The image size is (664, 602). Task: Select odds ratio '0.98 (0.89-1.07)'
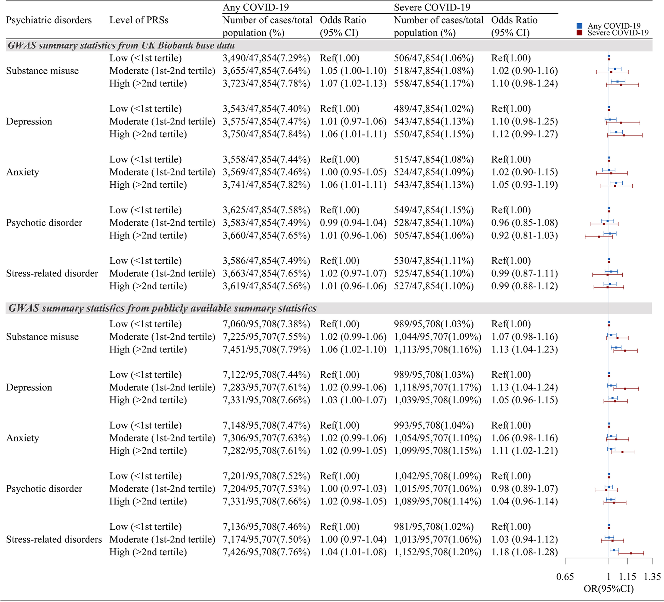[525, 489]
